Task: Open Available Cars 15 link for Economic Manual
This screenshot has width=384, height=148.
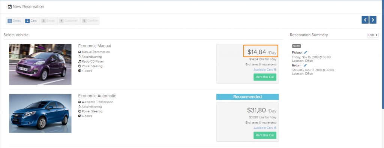Action: (265, 70)
